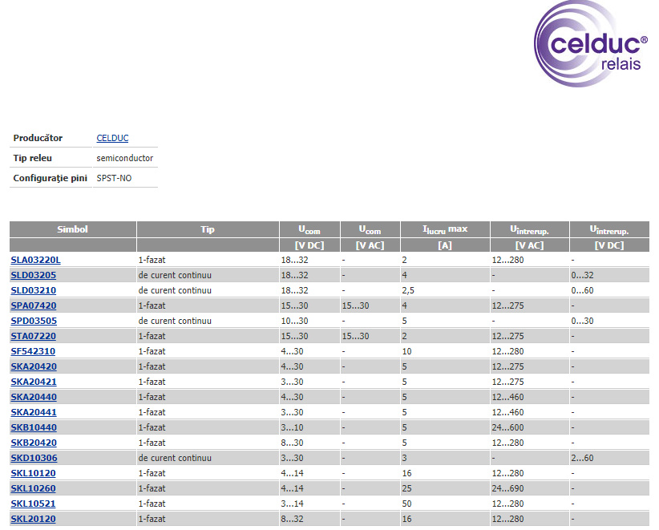Viewport: 659px width, 530px height.
Task: Open the SLD03210 product link
Action: point(33,290)
